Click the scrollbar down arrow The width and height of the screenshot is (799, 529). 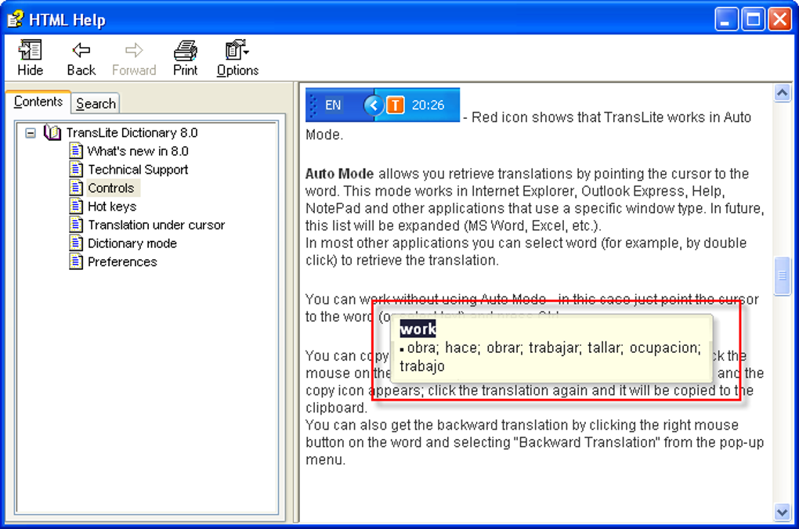[783, 511]
